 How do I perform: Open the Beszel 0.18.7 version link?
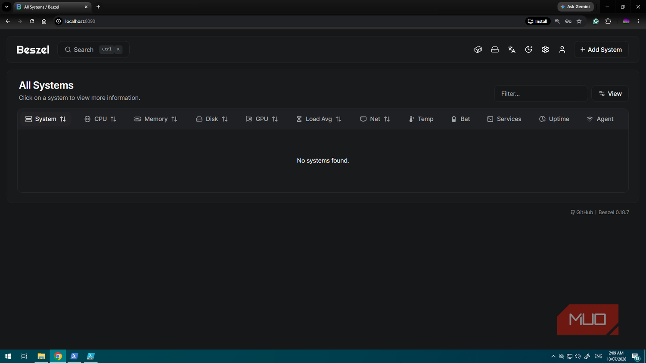pos(614,212)
